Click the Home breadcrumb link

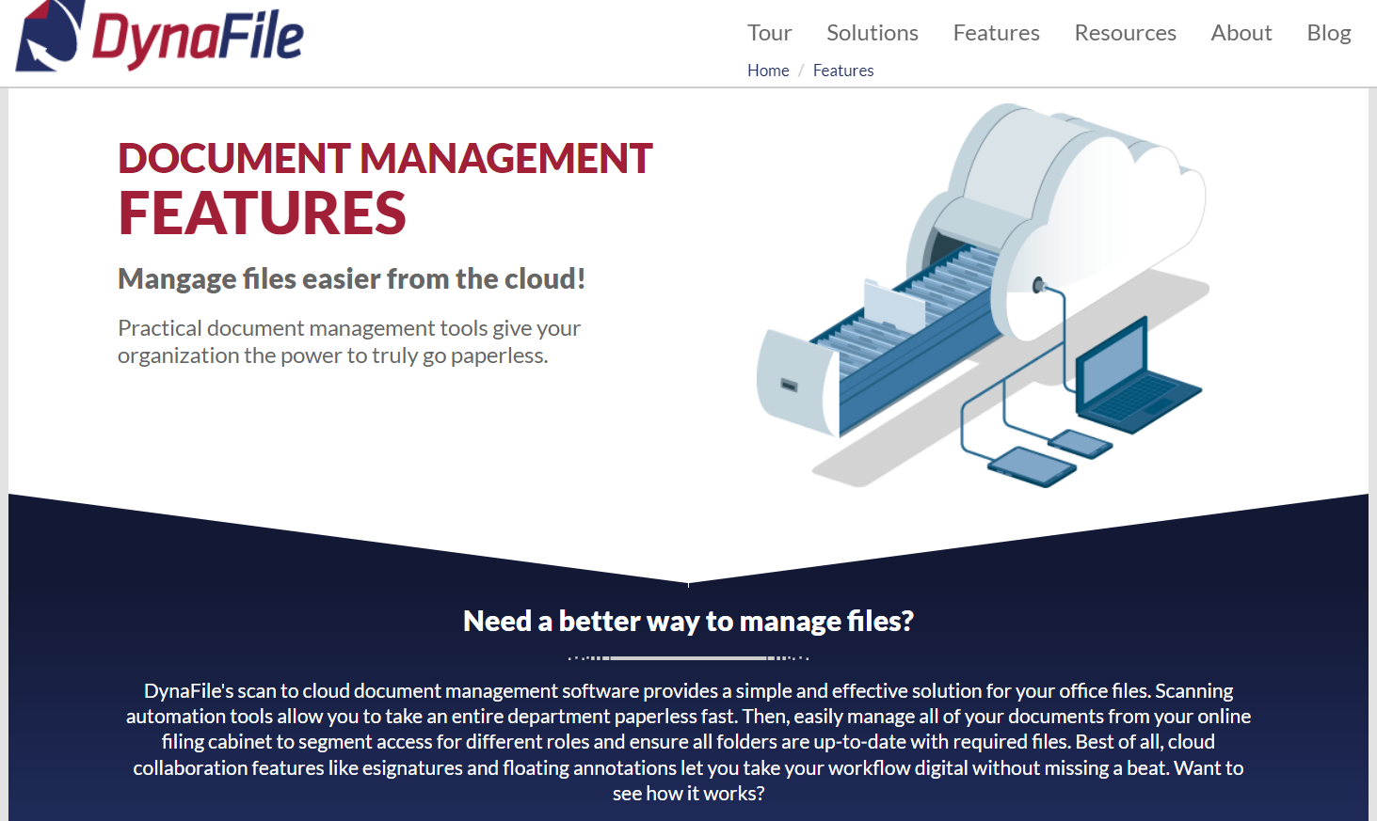tap(768, 71)
